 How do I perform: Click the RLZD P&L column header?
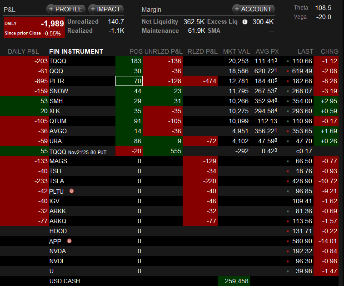click(203, 51)
